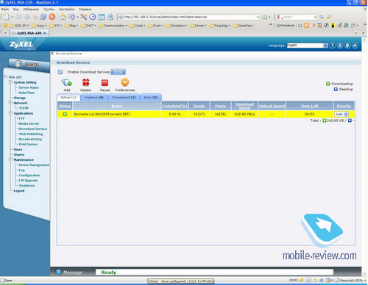This screenshot has width=368, height=285.
Task: Toggle Enable Download Service checkbox
Action: [60, 72]
